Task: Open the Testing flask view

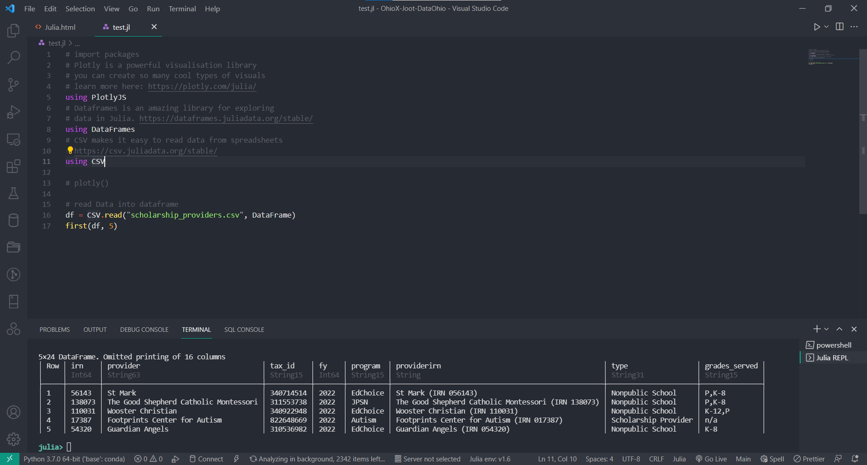Action: pos(14,193)
